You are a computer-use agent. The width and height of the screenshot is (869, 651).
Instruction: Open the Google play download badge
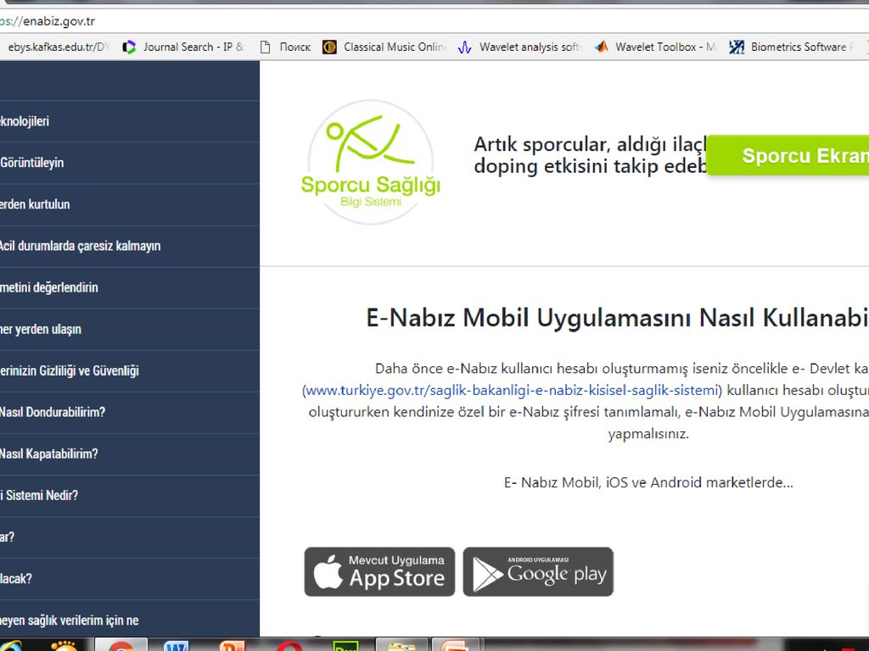tap(538, 572)
